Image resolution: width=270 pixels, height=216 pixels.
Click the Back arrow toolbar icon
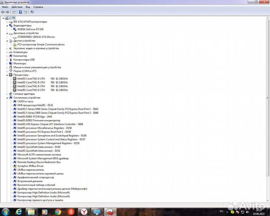point(3,12)
